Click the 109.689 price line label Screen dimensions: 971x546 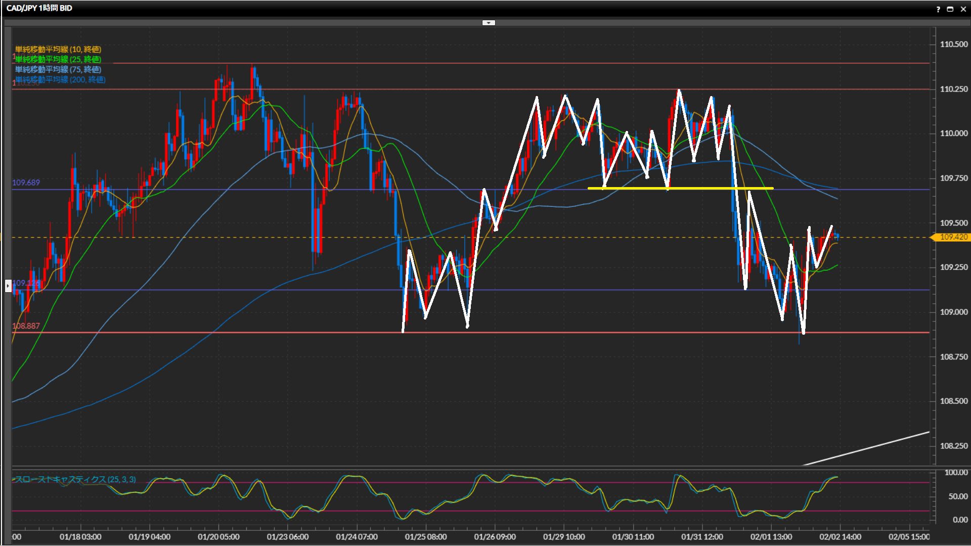26,183
